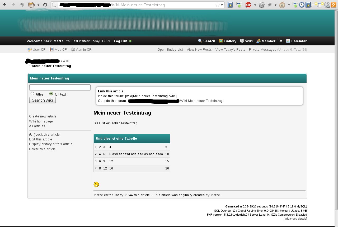Click the gear icon in browser toolbar
This screenshot has width=338, height=227.
(x=261, y=4)
